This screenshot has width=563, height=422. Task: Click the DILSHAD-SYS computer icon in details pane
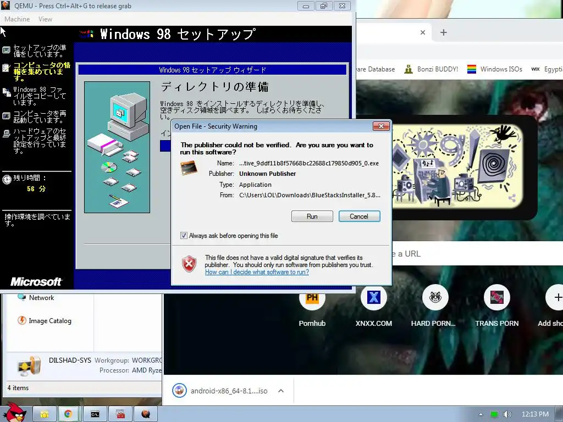(29, 365)
